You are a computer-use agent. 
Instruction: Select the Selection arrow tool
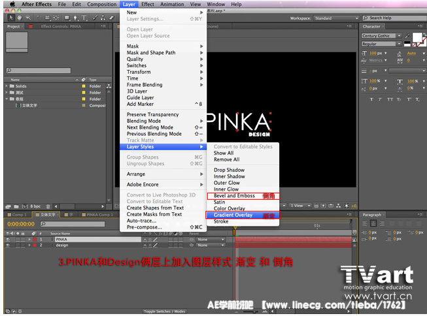tap(11, 18)
